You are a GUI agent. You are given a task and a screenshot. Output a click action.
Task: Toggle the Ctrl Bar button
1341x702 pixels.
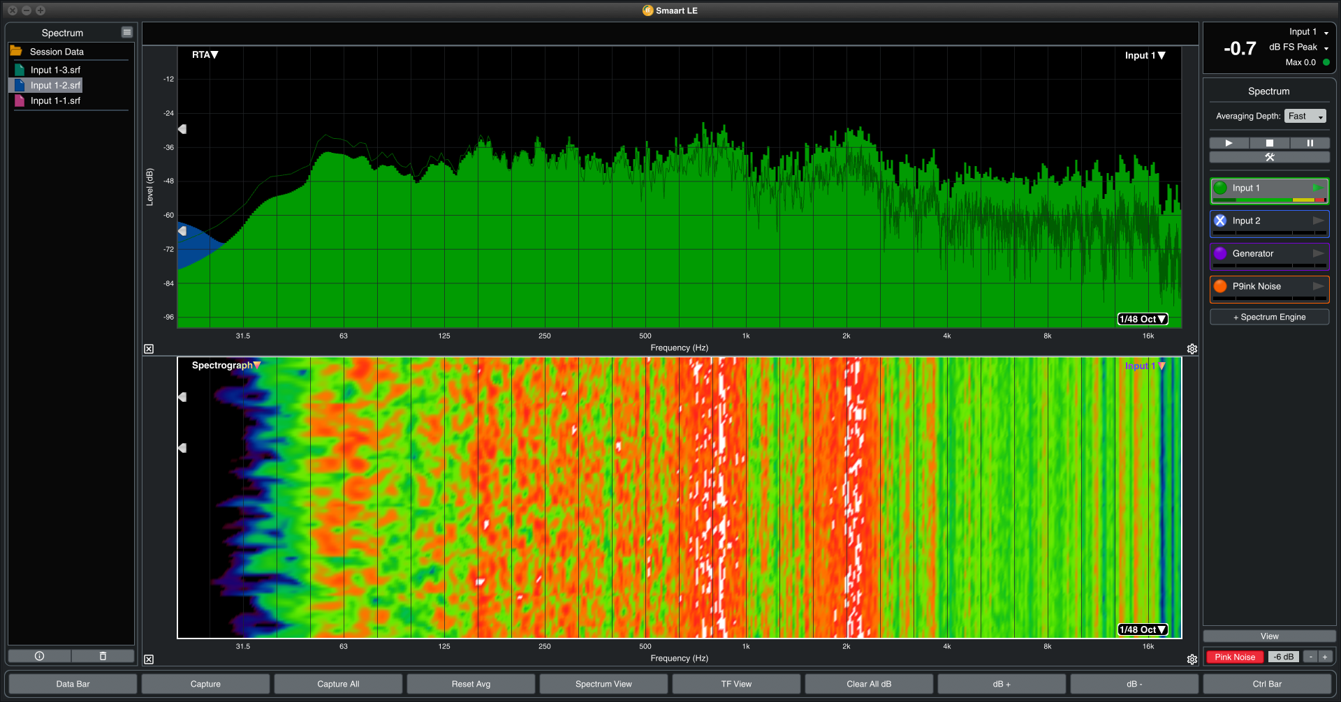[1267, 684]
